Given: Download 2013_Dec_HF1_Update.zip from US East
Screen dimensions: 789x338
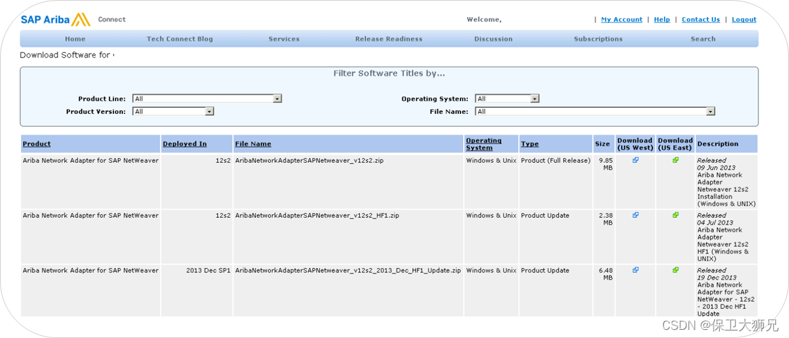Looking at the screenshot, I should coord(676,269).
